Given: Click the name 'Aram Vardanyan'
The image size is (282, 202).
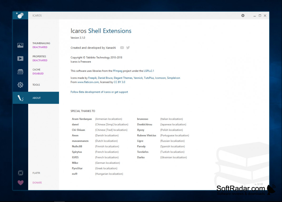Looking at the screenshot, I should click(82, 119).
